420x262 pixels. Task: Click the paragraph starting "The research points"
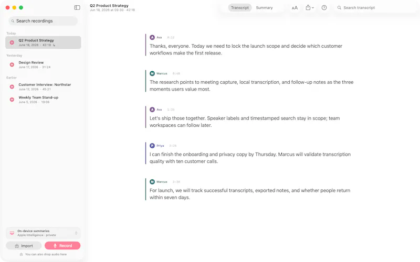(251, 85)
